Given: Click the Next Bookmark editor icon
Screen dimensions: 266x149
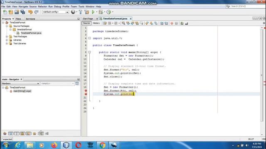Looking at the screenshot, I should click(x=151, y=23).
